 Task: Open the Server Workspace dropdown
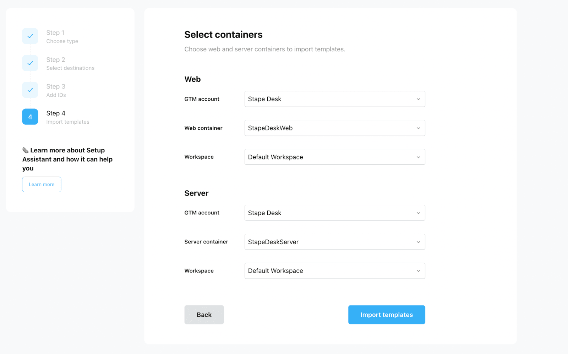(335, 271)
